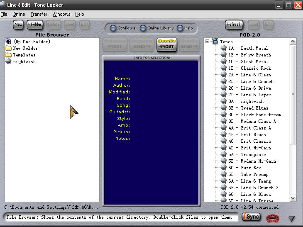This screenshot has height=227, width=303.
Task: Click the disabled File Browser Load button
Action: [70, 24]
